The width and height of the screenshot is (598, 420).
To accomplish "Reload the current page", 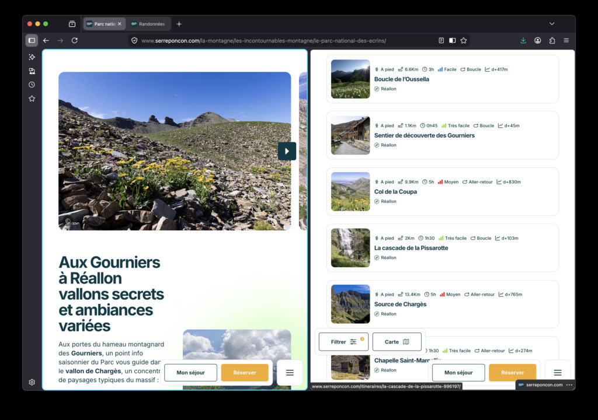I will tap(75, 40).
